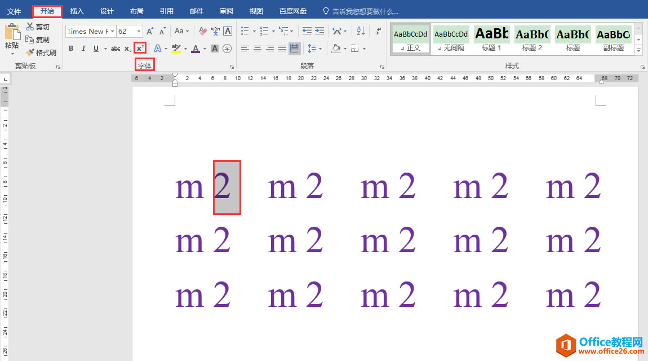Switch to the 引用 (References) tab
This screenshot has width=648, height=361.
coord(167,11)
